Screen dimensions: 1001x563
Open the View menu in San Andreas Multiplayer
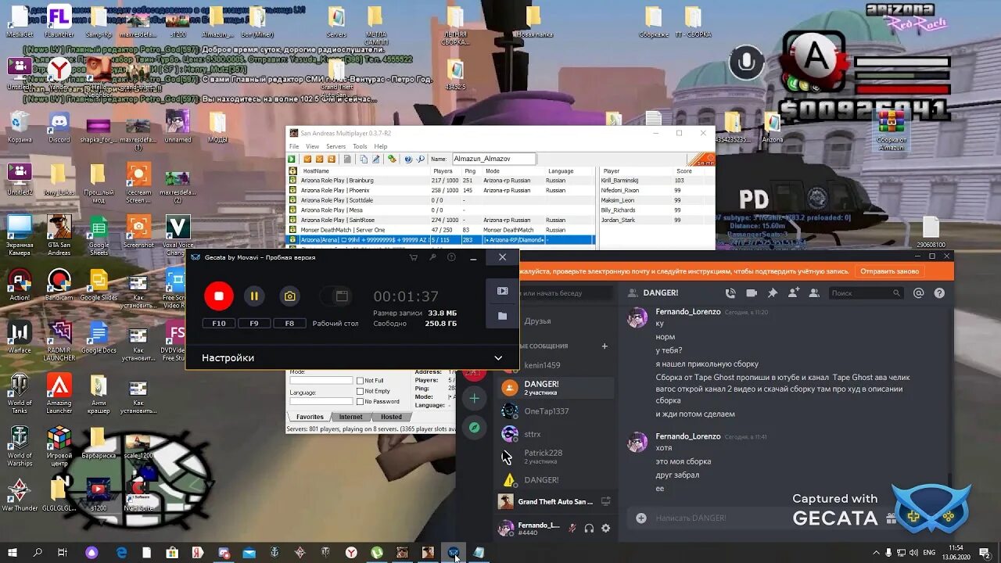coord(312,146)
